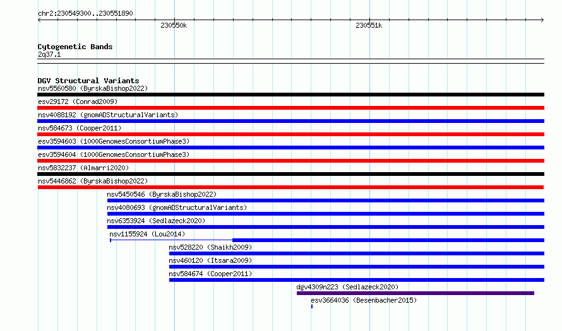Open the nsv5450546 (ByrskaBishop2022) label

pyautogui.click(x=162, y=194)
